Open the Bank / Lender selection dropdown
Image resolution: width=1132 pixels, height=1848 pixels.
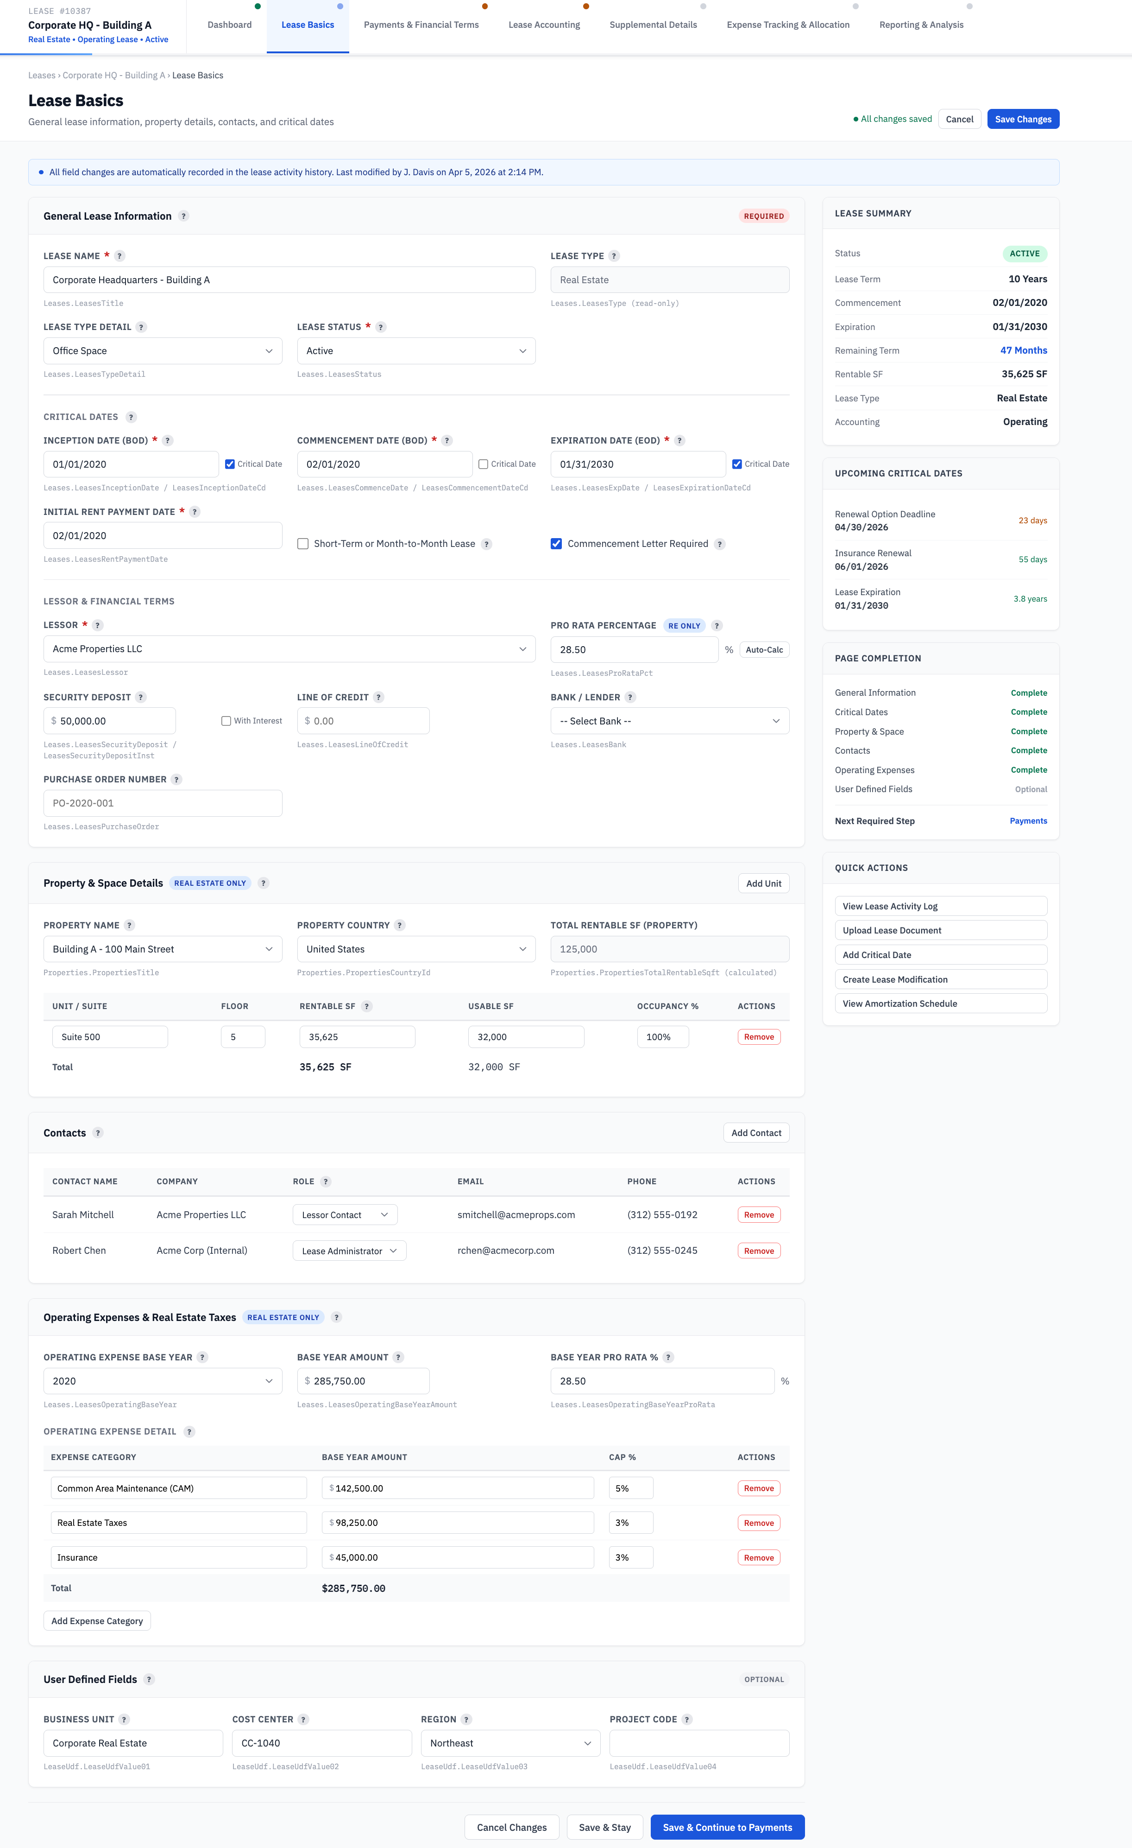pyautogui.click(x=669, y=720)
